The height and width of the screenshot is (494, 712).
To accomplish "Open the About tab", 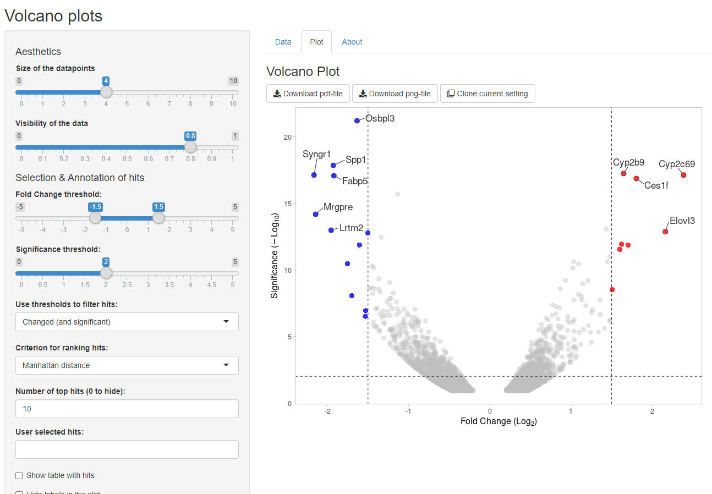I will (352, 42).
